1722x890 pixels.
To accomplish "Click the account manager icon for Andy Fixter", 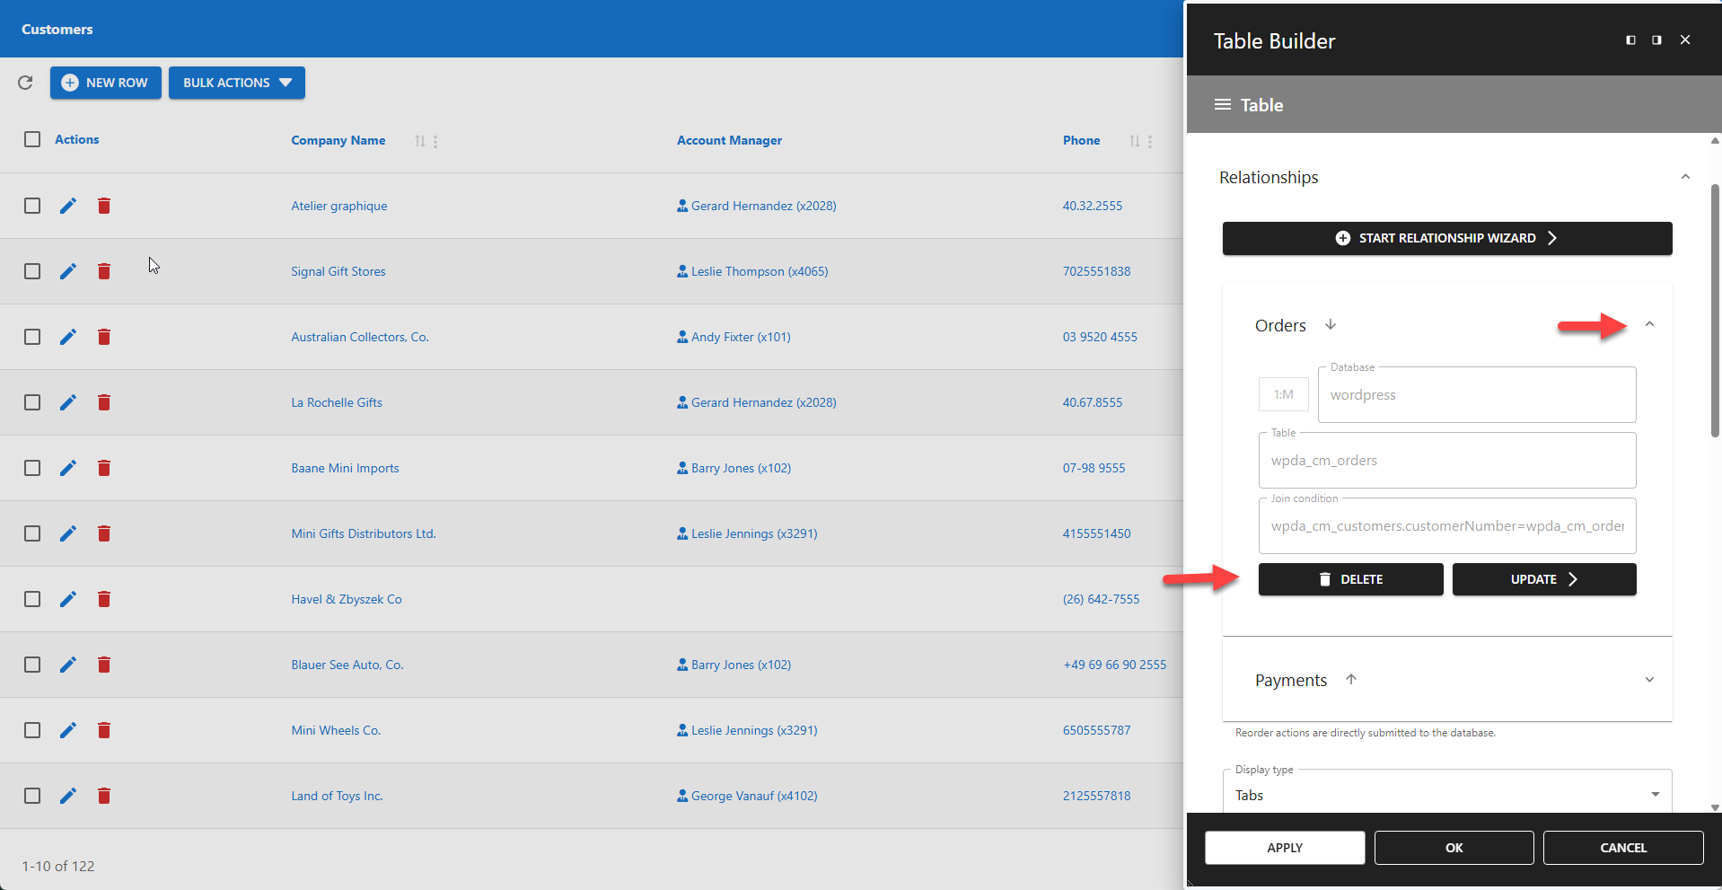I will point(681,337).
